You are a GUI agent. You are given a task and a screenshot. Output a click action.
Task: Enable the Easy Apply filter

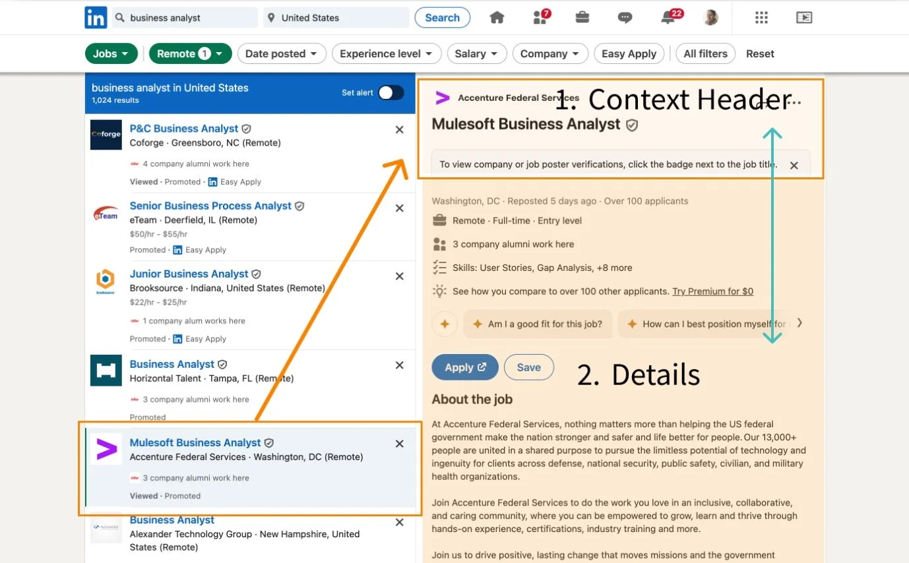coord(629,54)
